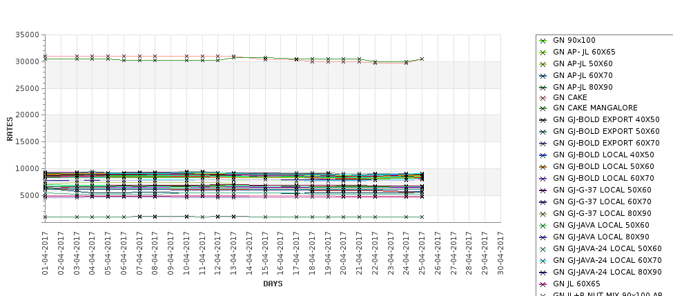This screenshot has width=673, height=296.
Task: Click GN GJ-BOLD LOCAL 40X50 legend marker
Action: tap(543, 155)
